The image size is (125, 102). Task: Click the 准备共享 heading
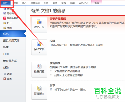click(x=55, y=63)
